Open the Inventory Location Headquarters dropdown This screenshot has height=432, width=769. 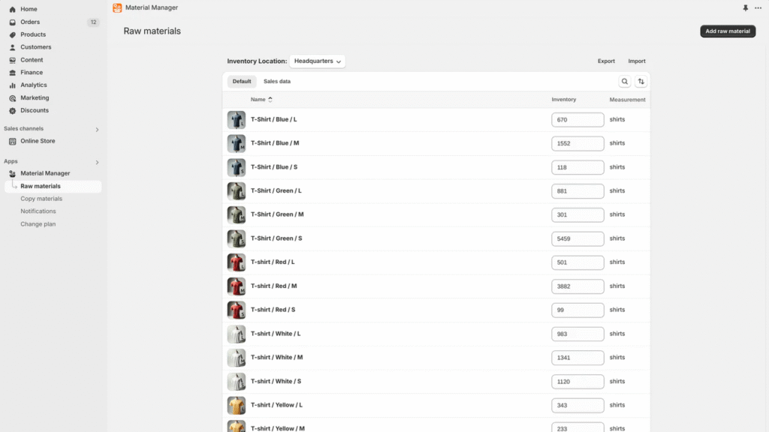318,61
